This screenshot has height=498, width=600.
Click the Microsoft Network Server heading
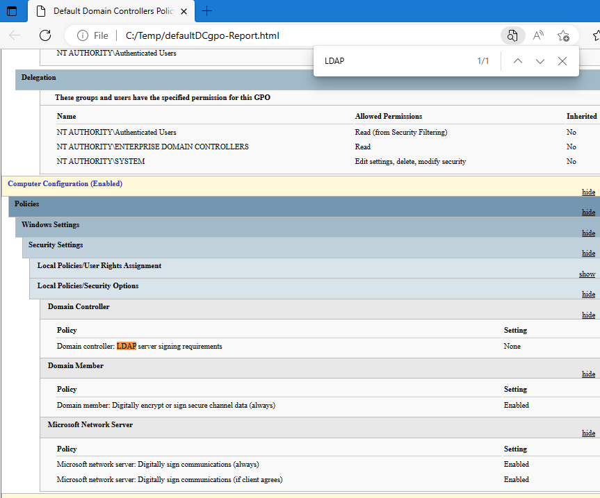point(90,424)
